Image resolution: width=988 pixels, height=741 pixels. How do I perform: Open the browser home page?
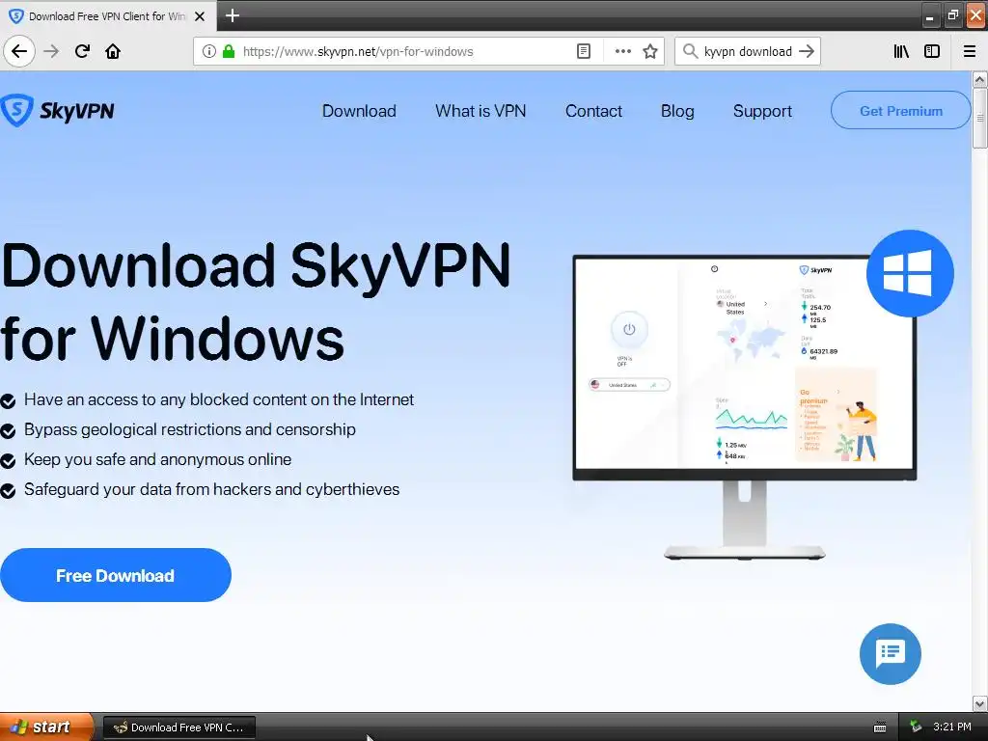(113, 51)
